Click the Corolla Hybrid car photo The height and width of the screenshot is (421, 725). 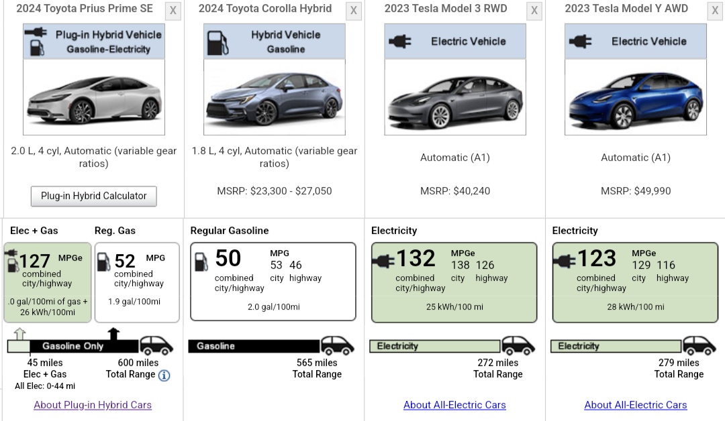(x=274, y=99)
